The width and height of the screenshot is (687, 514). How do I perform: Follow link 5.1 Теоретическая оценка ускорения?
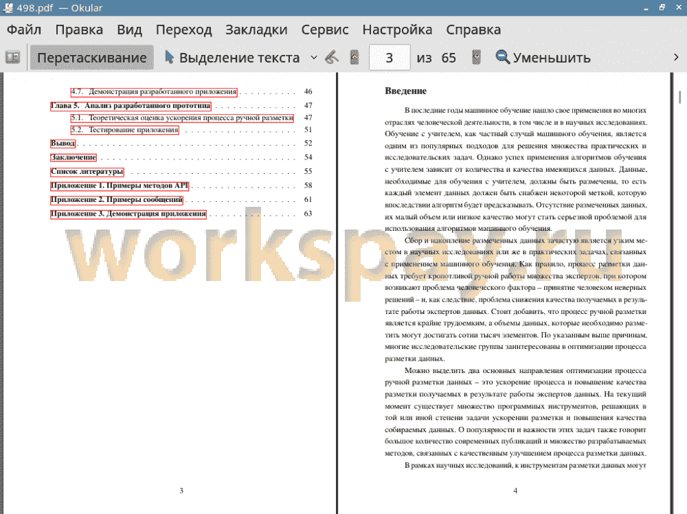coord(182,118)
